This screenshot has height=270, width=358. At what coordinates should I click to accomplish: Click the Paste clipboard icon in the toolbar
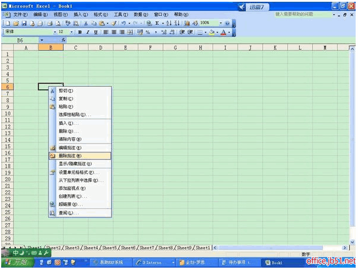[102, 23]
